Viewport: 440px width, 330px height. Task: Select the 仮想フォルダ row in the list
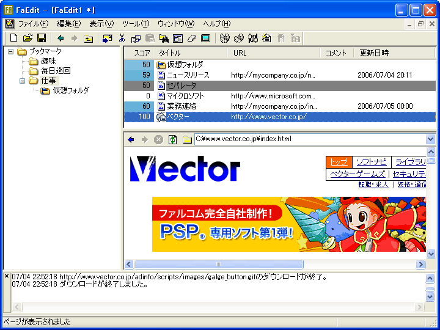280,65
